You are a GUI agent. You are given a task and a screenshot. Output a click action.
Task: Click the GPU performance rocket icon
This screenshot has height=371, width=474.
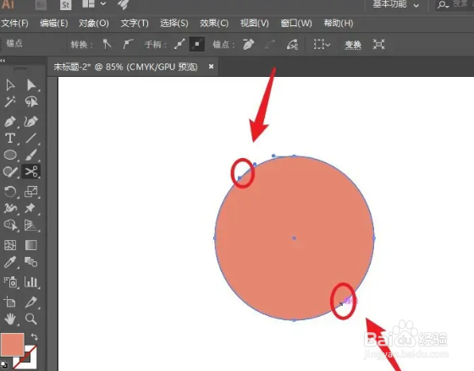click(x=123, y=4)
